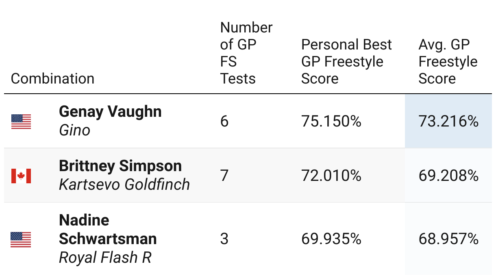Viewport: 496px width, 279px height.
Task: Select Brittney Simpson's test count of 7
Action: click(x=224, y=176)
